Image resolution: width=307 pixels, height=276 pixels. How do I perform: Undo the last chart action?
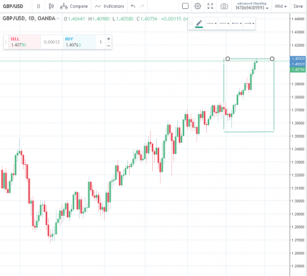coord(133,6)
